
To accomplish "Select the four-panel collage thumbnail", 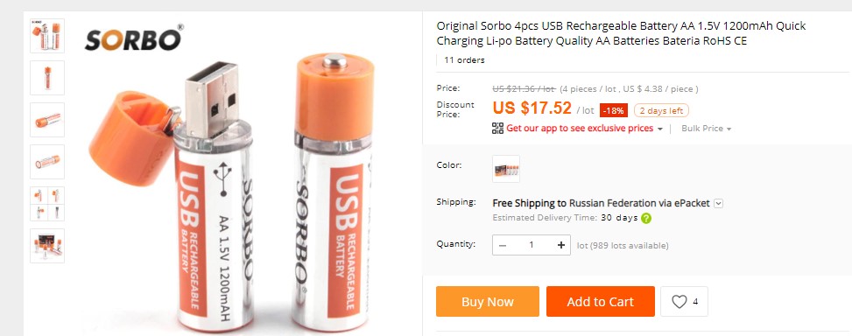I will pyautogui.click(x=47, y=204).
